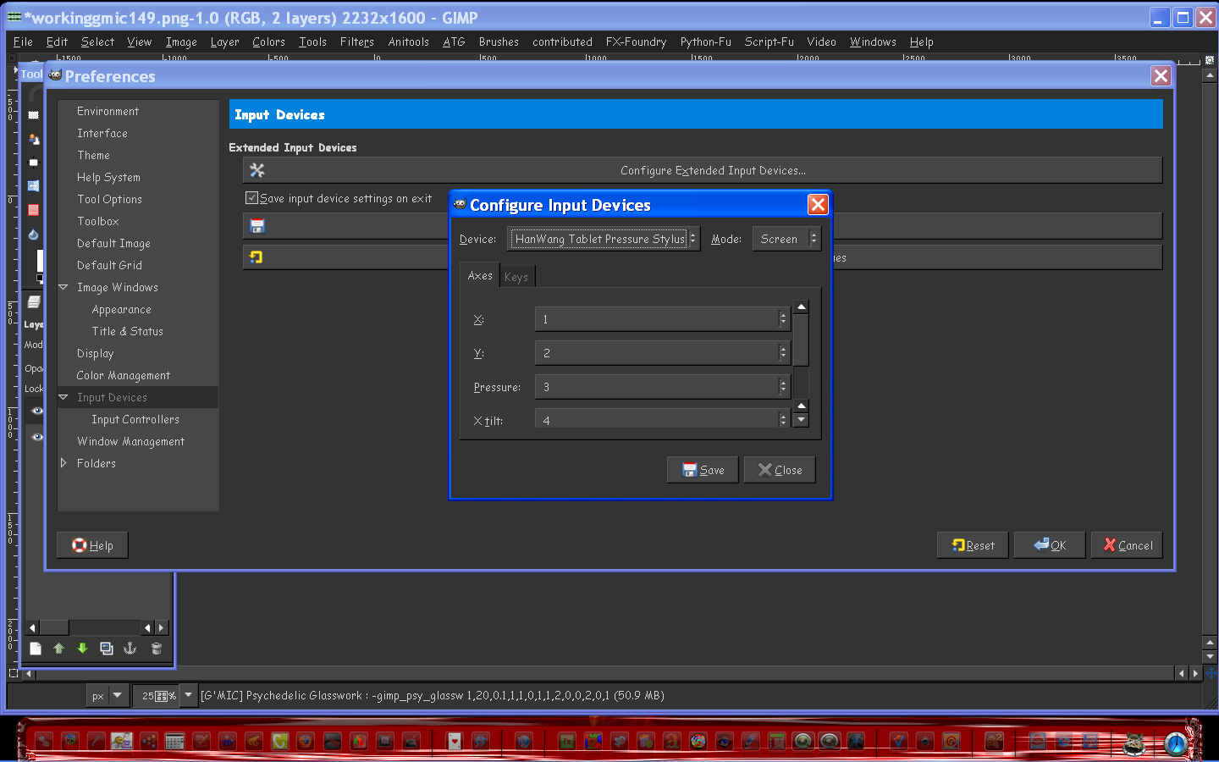
Task: Open the px unit dropdown in status bar
Action: (x=108, y=696)
